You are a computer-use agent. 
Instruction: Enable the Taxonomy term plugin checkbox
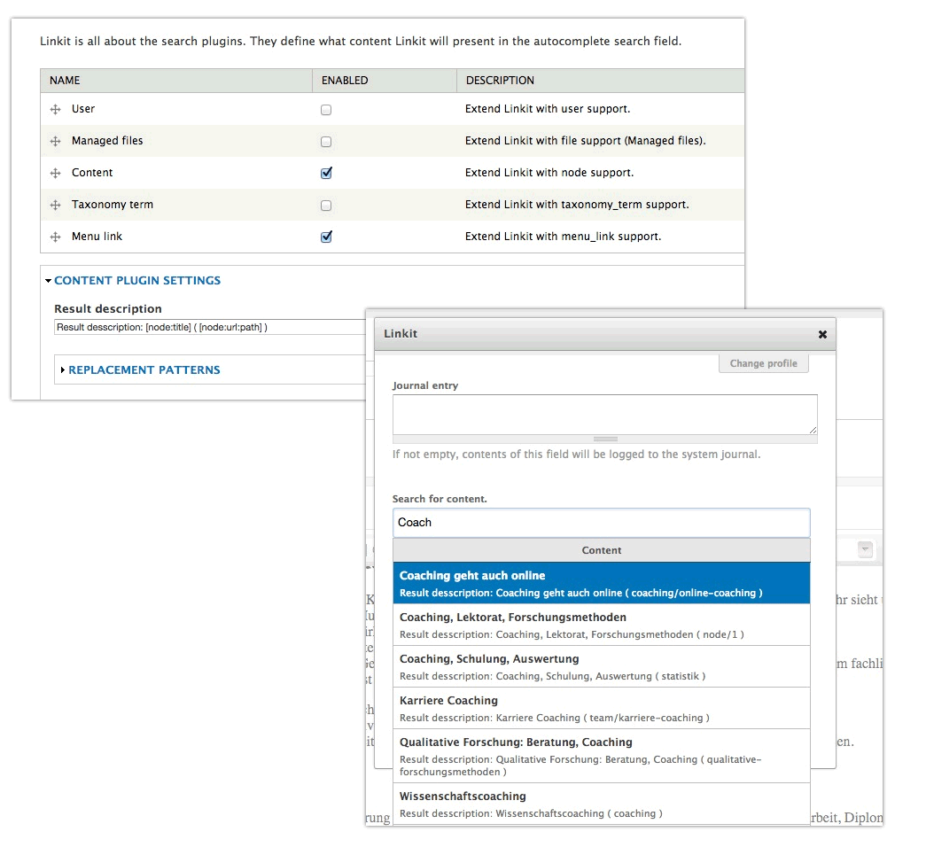point(326,206)
